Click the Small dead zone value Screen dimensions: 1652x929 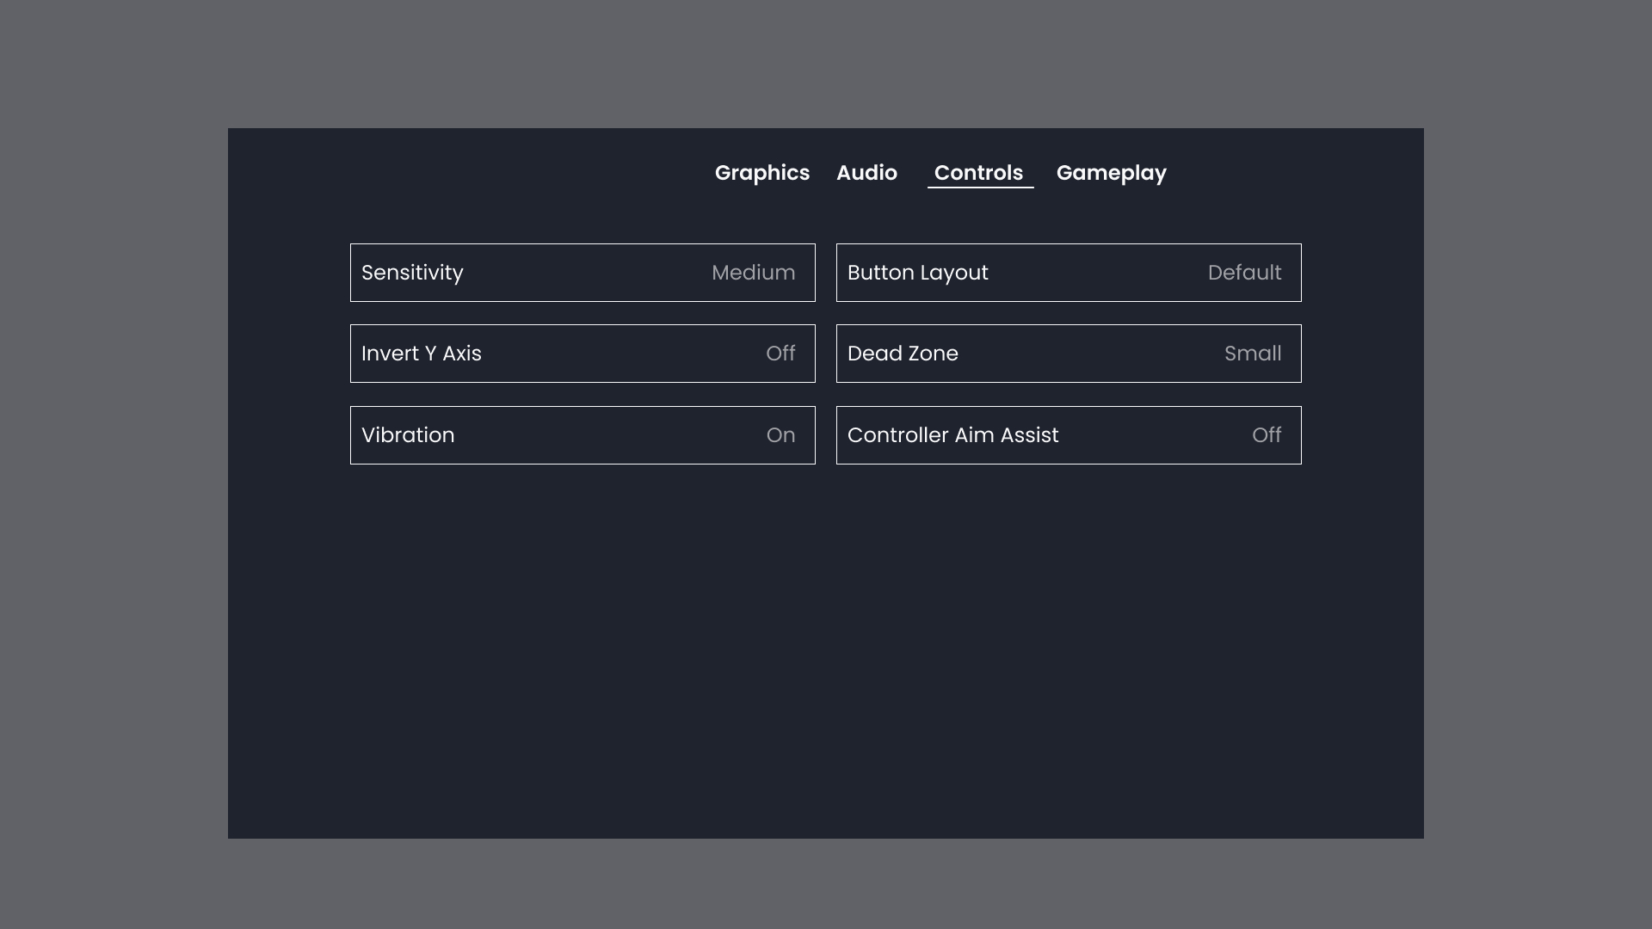[1253, 354]
